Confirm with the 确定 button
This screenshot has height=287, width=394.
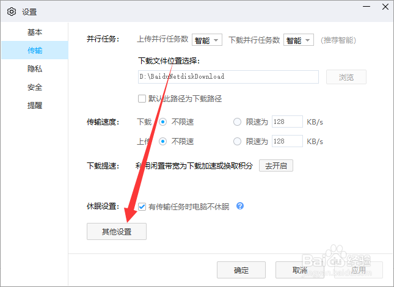241,270
